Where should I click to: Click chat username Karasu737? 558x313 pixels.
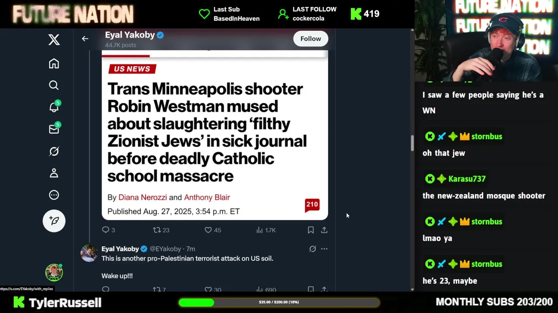point(467,179)
